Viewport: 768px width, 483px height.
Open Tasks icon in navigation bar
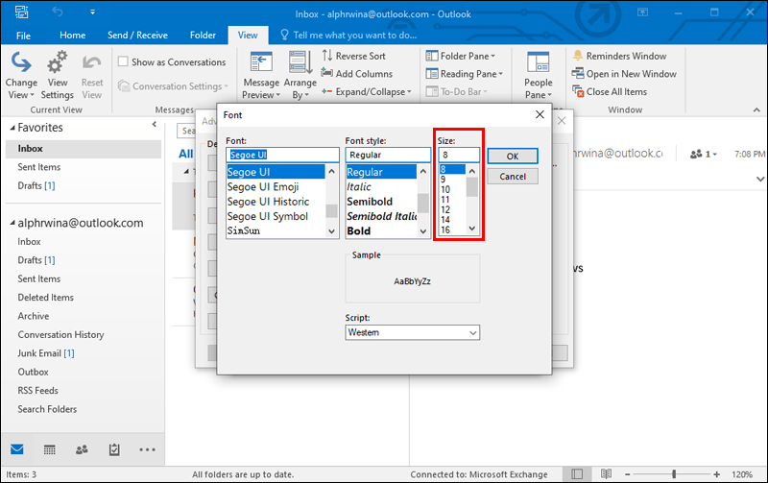pos(114,449)
